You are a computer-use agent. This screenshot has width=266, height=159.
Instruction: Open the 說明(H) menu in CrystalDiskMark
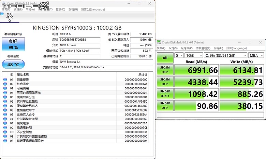click(218, 48)
